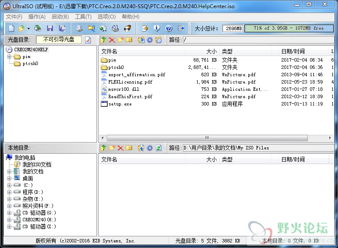This screenshot has height=248, width=338.
Task: Click the 不可引导光盘 boot type field
Action: [59, 40]
